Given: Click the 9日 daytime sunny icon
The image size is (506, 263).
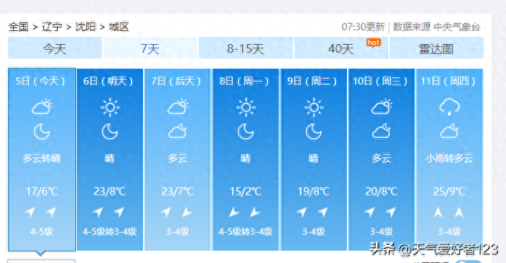Looking at the screenshot, I should point(314,107).
